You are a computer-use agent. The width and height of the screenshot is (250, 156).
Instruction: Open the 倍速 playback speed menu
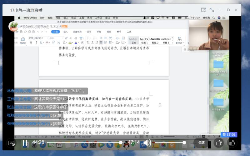tap(202, 143)
